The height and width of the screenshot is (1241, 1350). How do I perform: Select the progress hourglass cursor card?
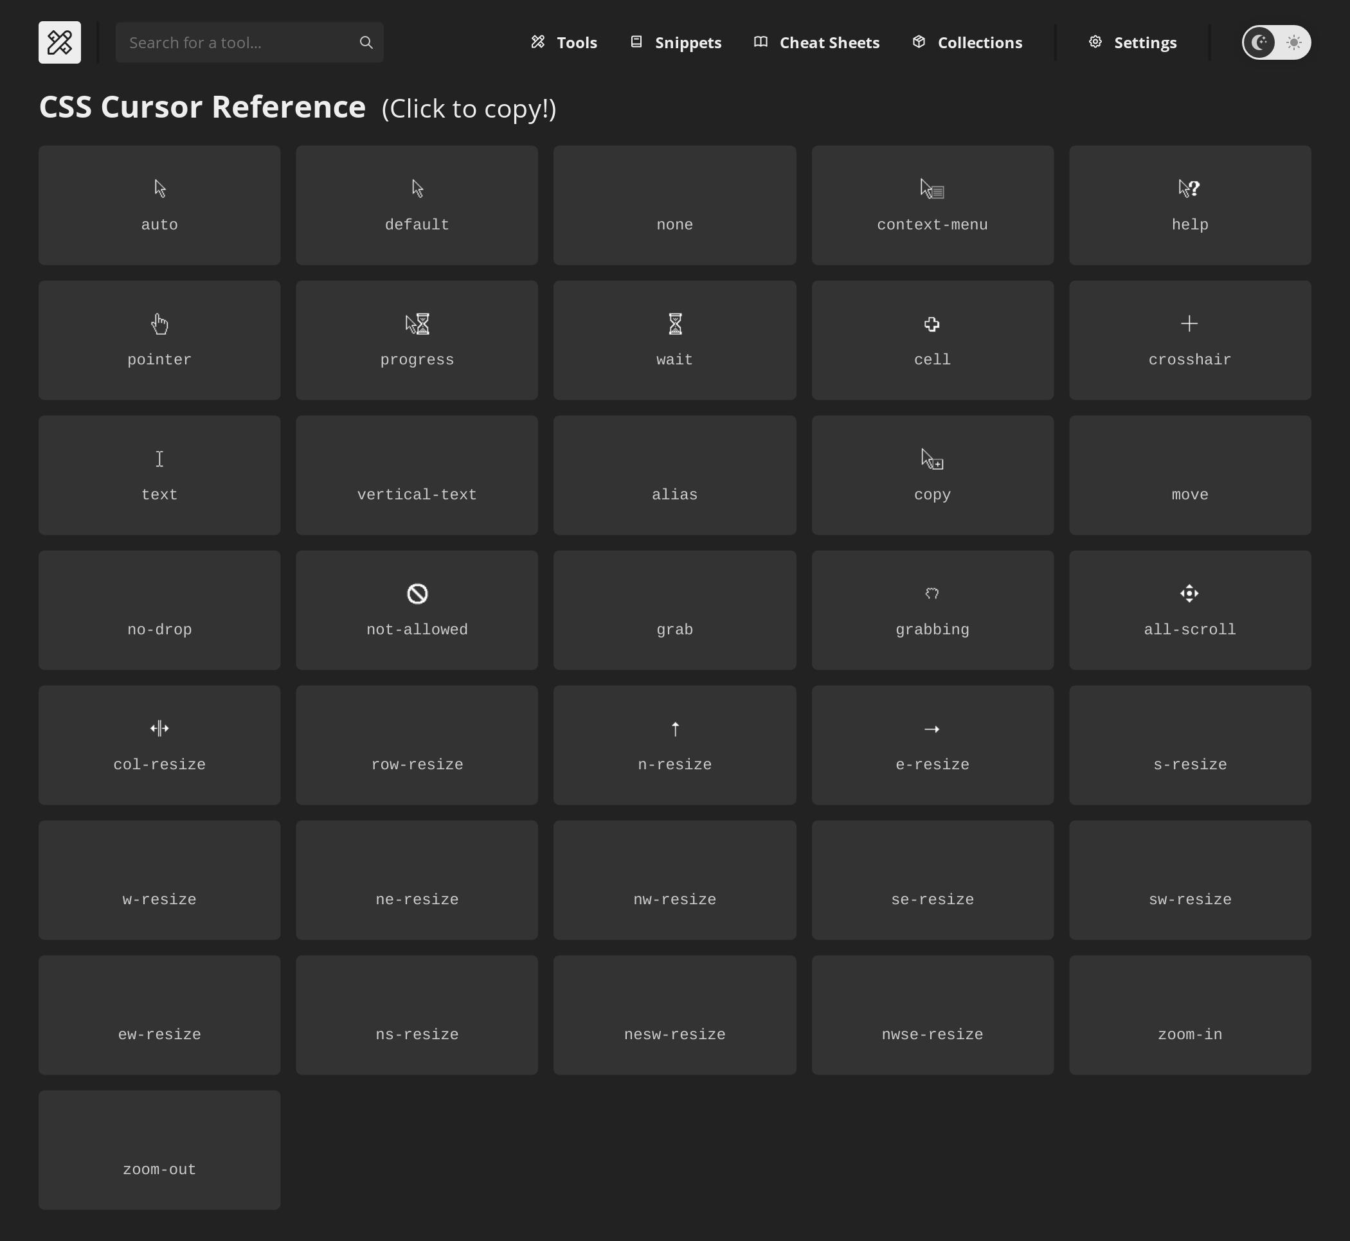tap(417, 341)
